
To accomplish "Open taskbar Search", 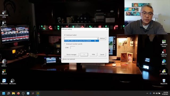I will pos(8,93).
